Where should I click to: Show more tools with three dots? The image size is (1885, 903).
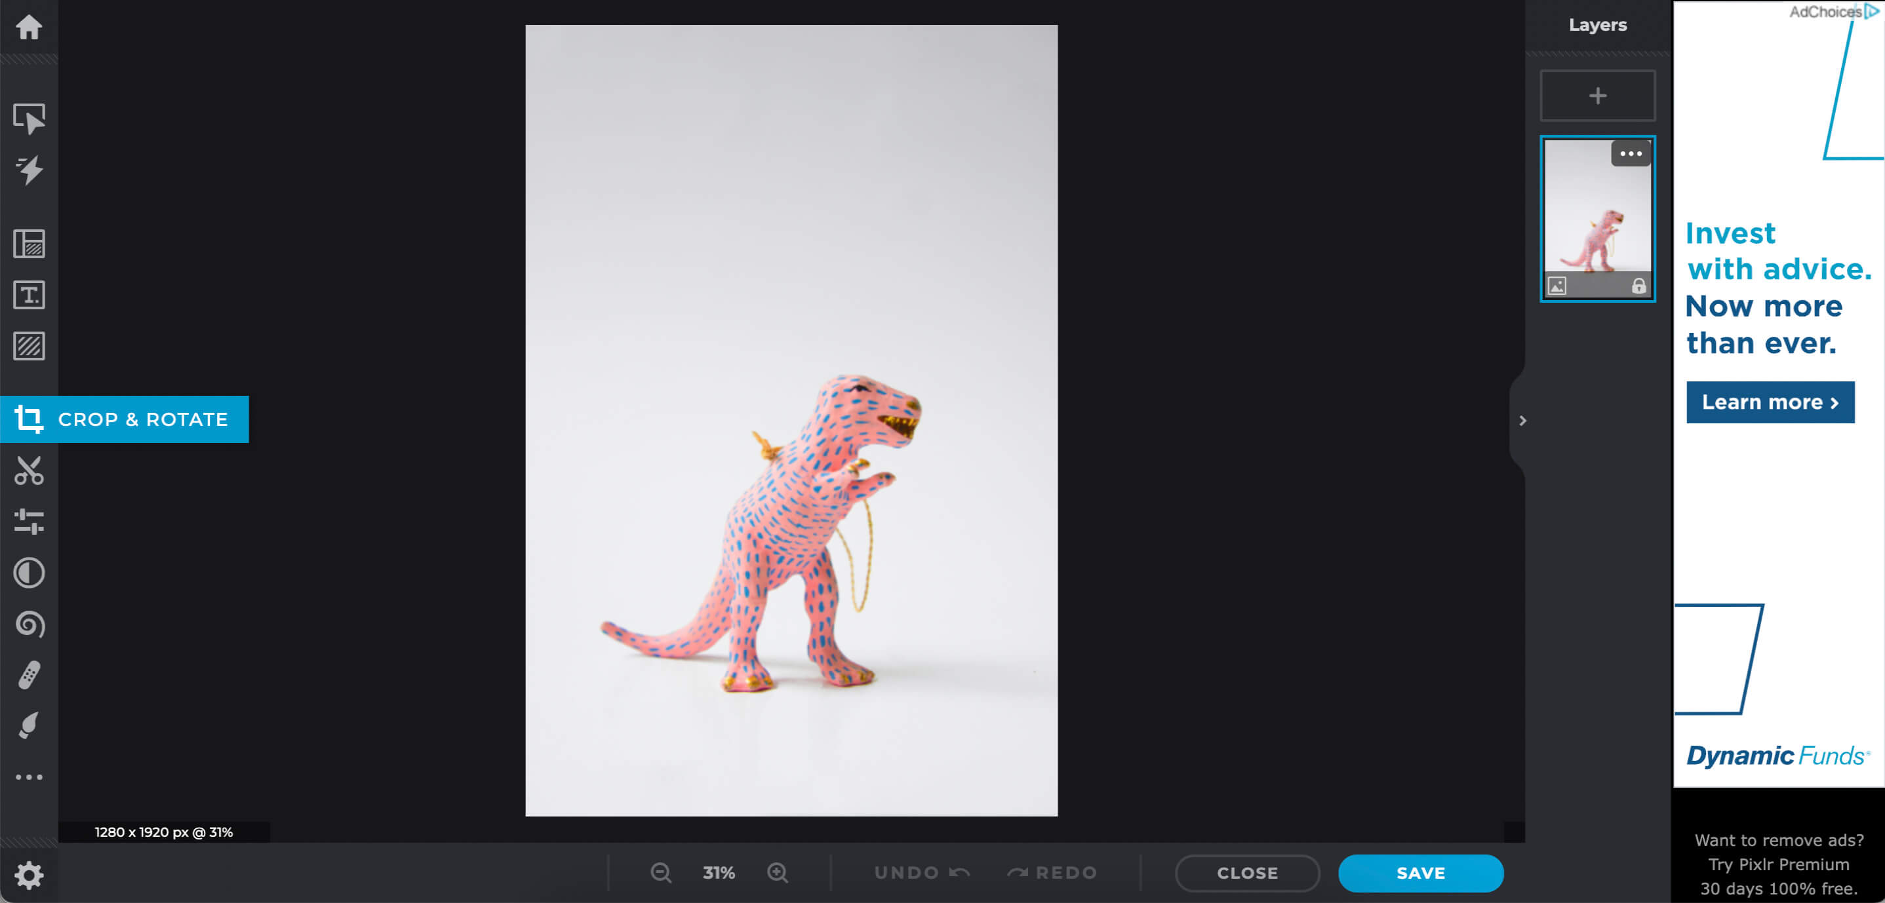30,777
